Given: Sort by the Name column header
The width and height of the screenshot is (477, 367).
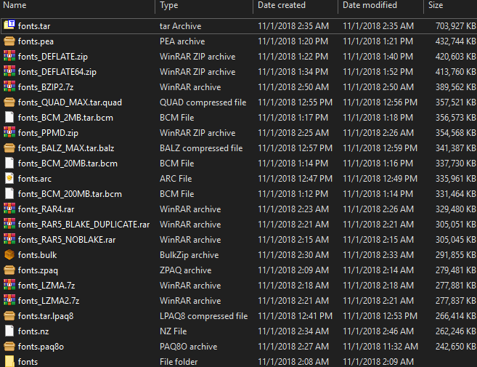Looking at the screenshot, I should pyautogui.click(x=15, y=5).
